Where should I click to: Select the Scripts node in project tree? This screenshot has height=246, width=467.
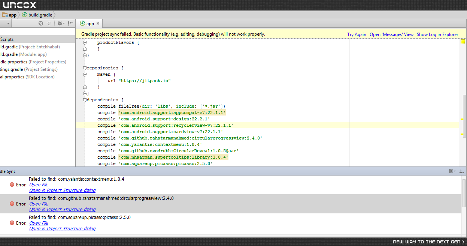(x=37, y=39)
